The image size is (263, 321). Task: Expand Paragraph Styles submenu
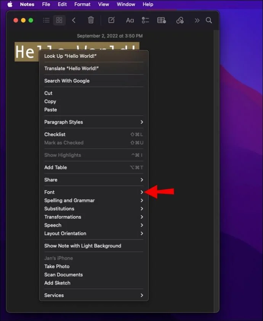click(x=94, y=122)
